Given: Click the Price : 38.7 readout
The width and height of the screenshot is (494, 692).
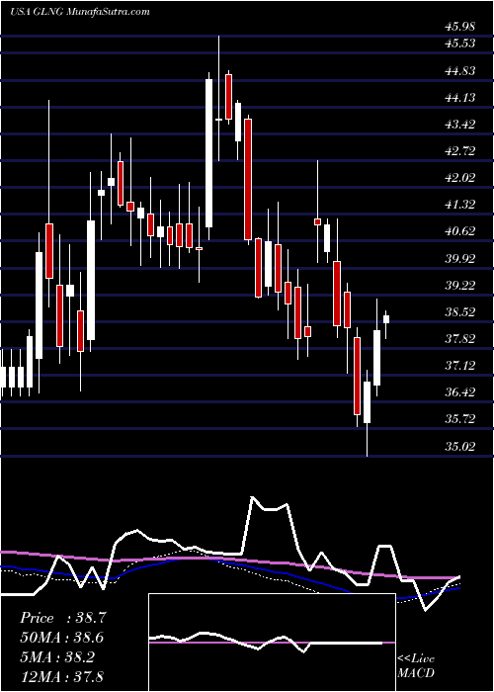Looking at the screenshot, I should click(63, 618).
